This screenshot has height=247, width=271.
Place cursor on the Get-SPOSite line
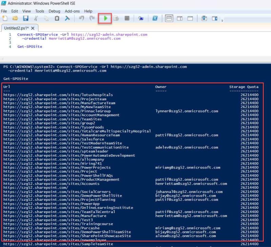coord(20,47)
